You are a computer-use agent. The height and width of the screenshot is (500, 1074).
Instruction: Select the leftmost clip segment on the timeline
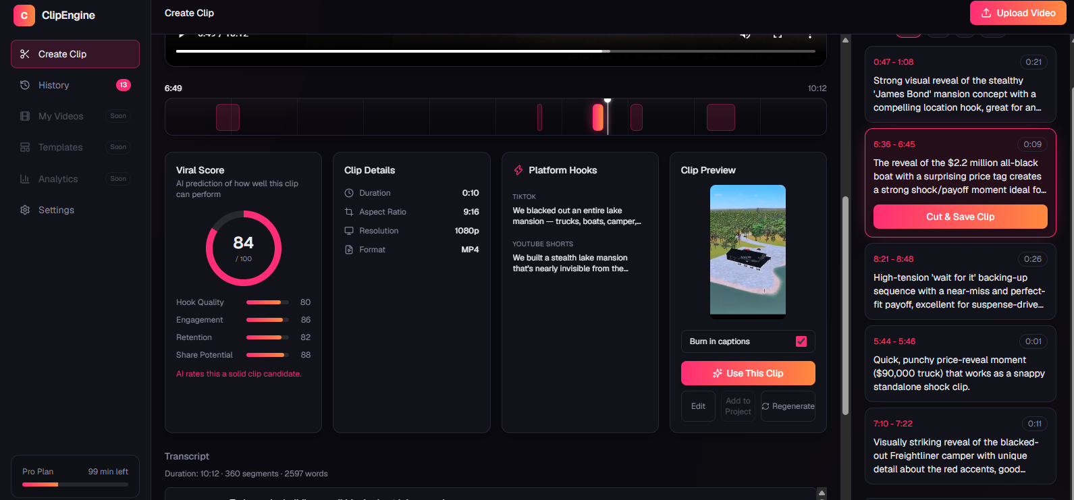[x=227, y=117]
